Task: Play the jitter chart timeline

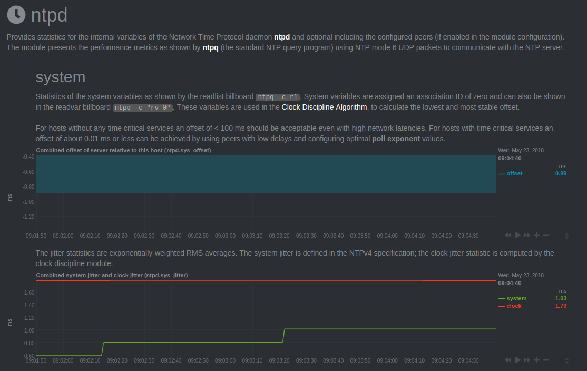Action: [x=517, y=360]
